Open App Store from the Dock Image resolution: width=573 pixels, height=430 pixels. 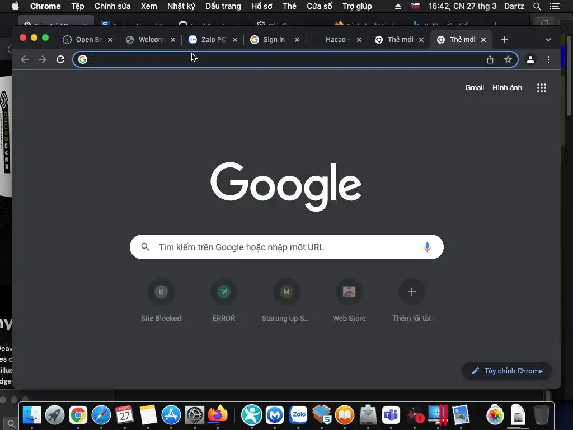pos(171,415)
